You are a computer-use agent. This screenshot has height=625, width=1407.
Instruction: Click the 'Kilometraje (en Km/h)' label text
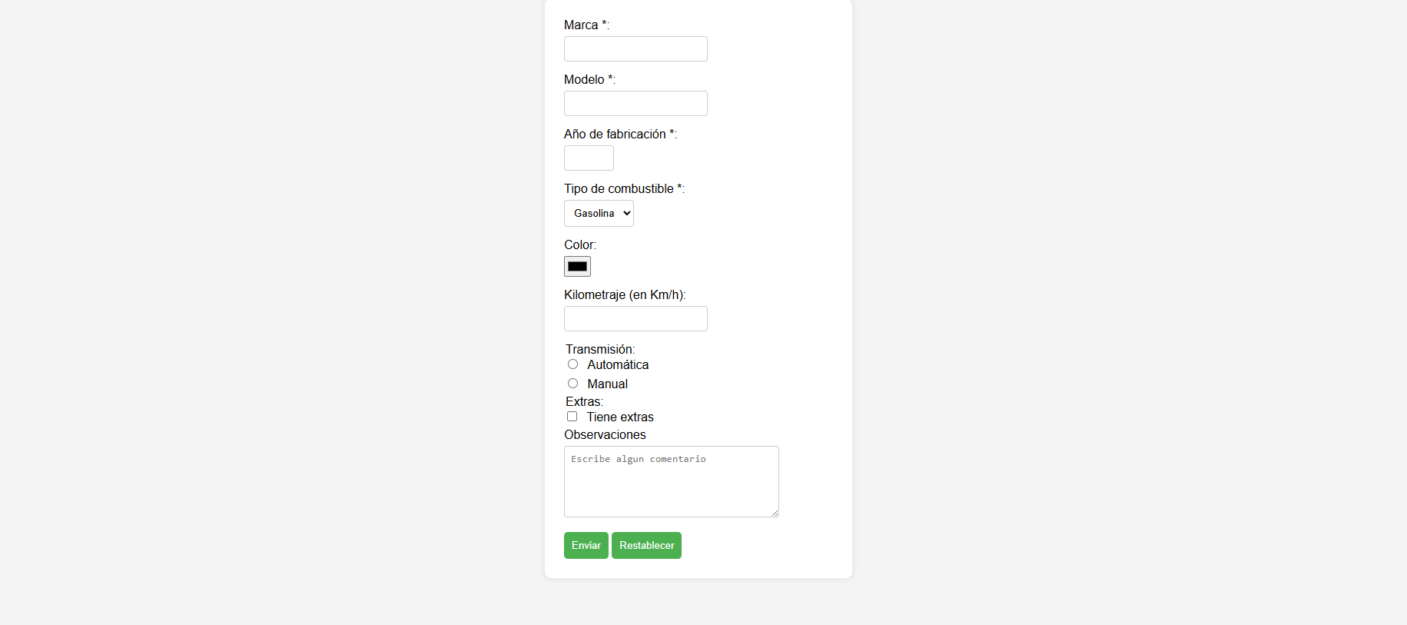point(625,295)
